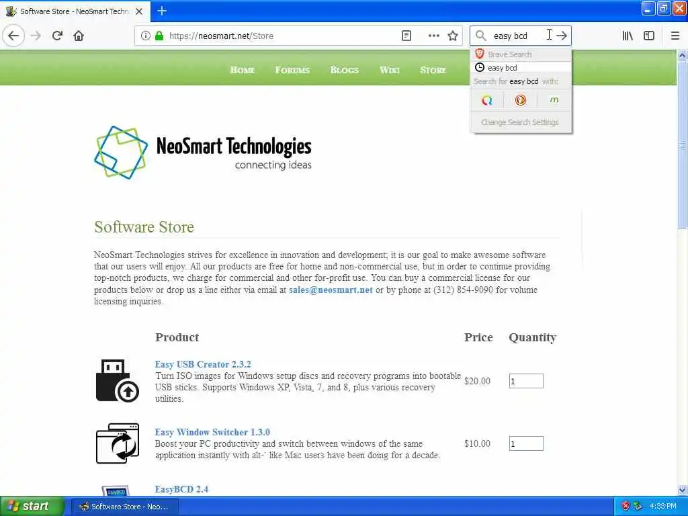Click quantity field for Easy USB Creator
688x516 pixels.
(x=526, y=381)
